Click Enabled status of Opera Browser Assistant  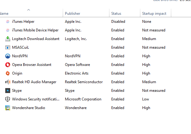[118, 65]
